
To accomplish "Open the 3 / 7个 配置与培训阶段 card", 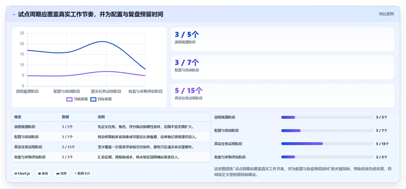I will [x=283, y=67].
